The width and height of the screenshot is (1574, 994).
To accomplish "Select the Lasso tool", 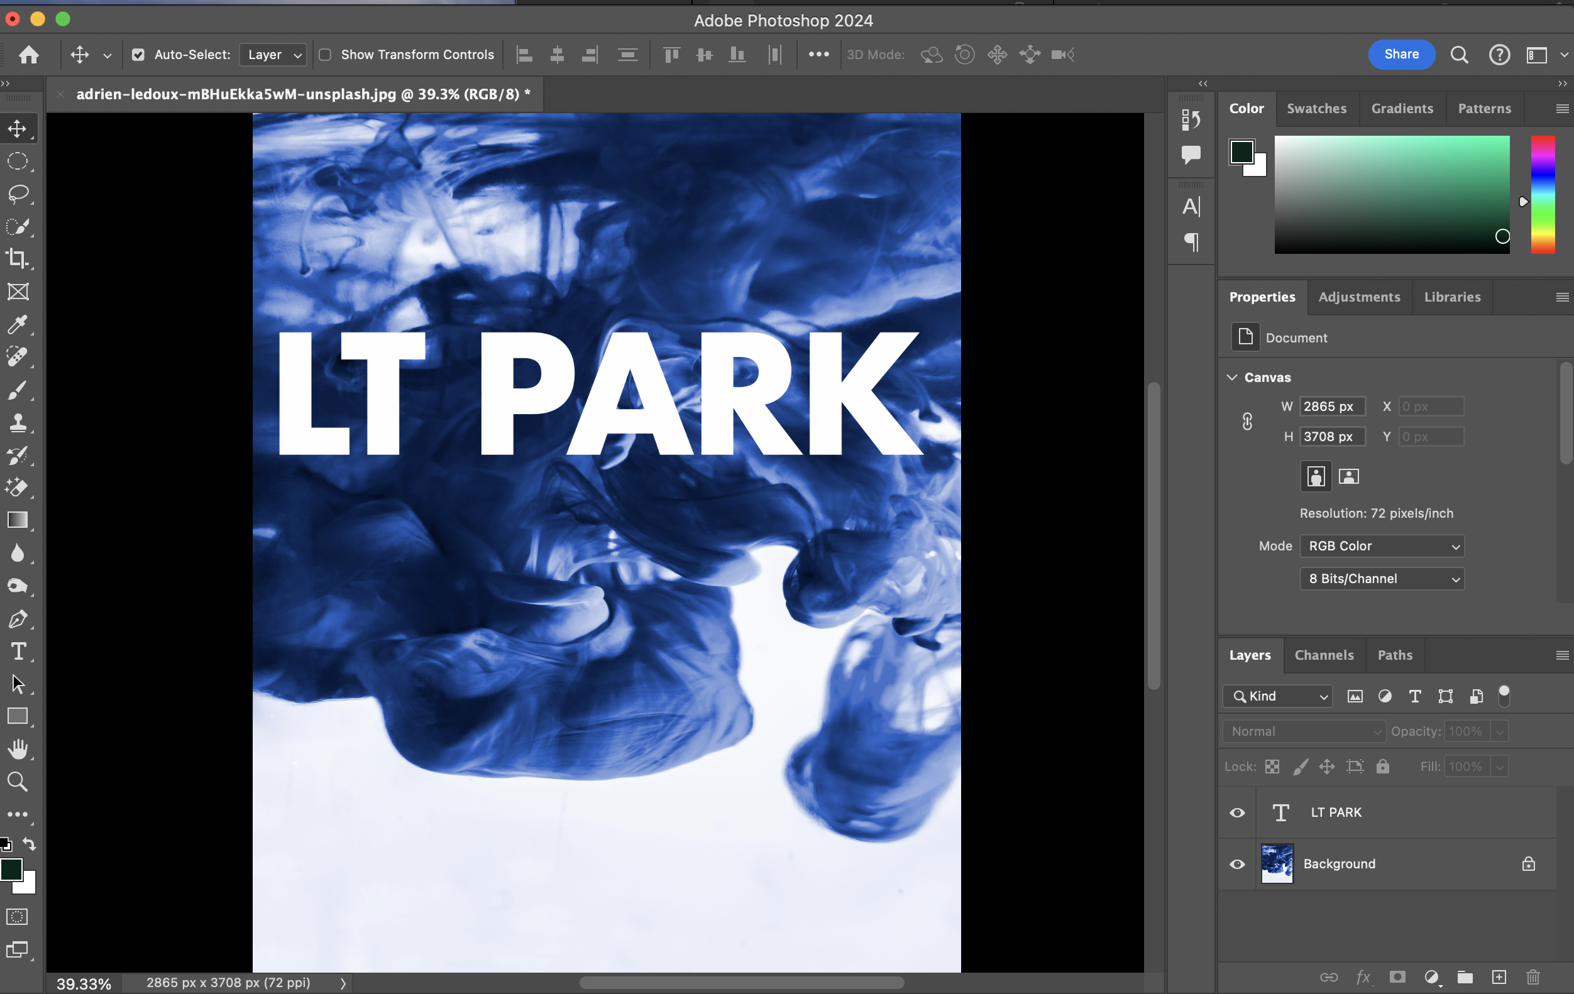I will pos(18,194).
